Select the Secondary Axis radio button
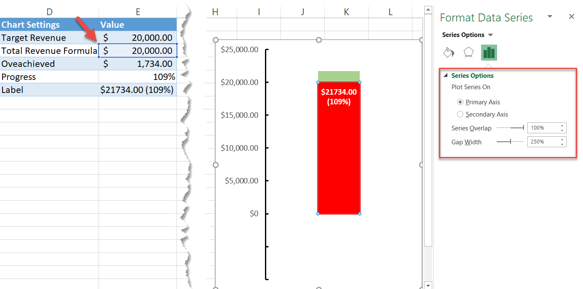 click(460, 114)
